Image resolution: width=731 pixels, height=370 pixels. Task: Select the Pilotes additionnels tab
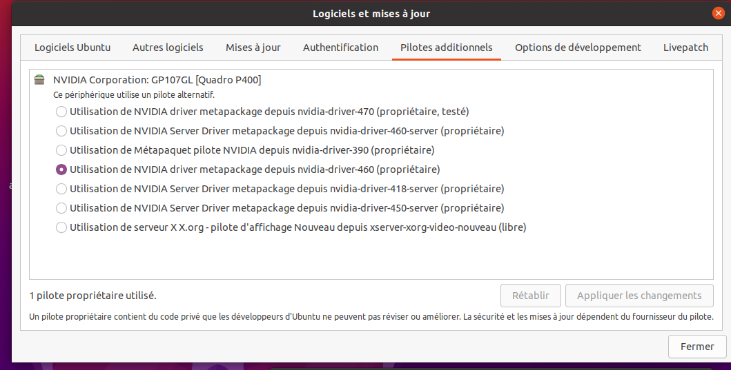(447, 48)
